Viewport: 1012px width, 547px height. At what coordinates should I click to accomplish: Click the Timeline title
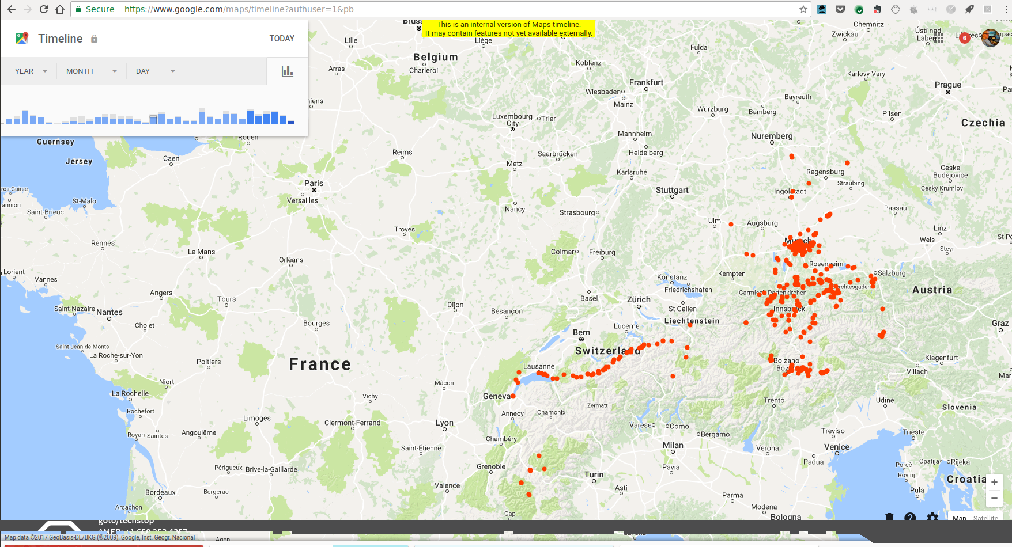61,39
